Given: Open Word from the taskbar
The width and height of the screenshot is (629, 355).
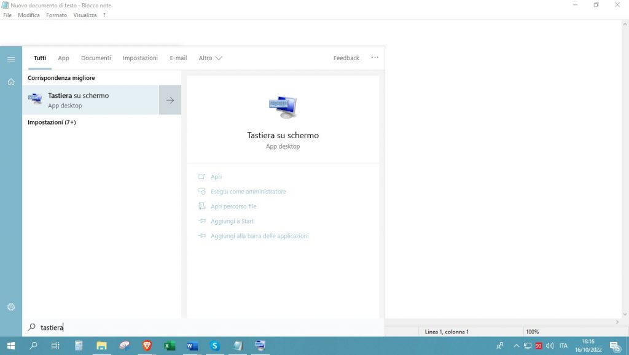Looking at the screenshot, I should (192, 346).
